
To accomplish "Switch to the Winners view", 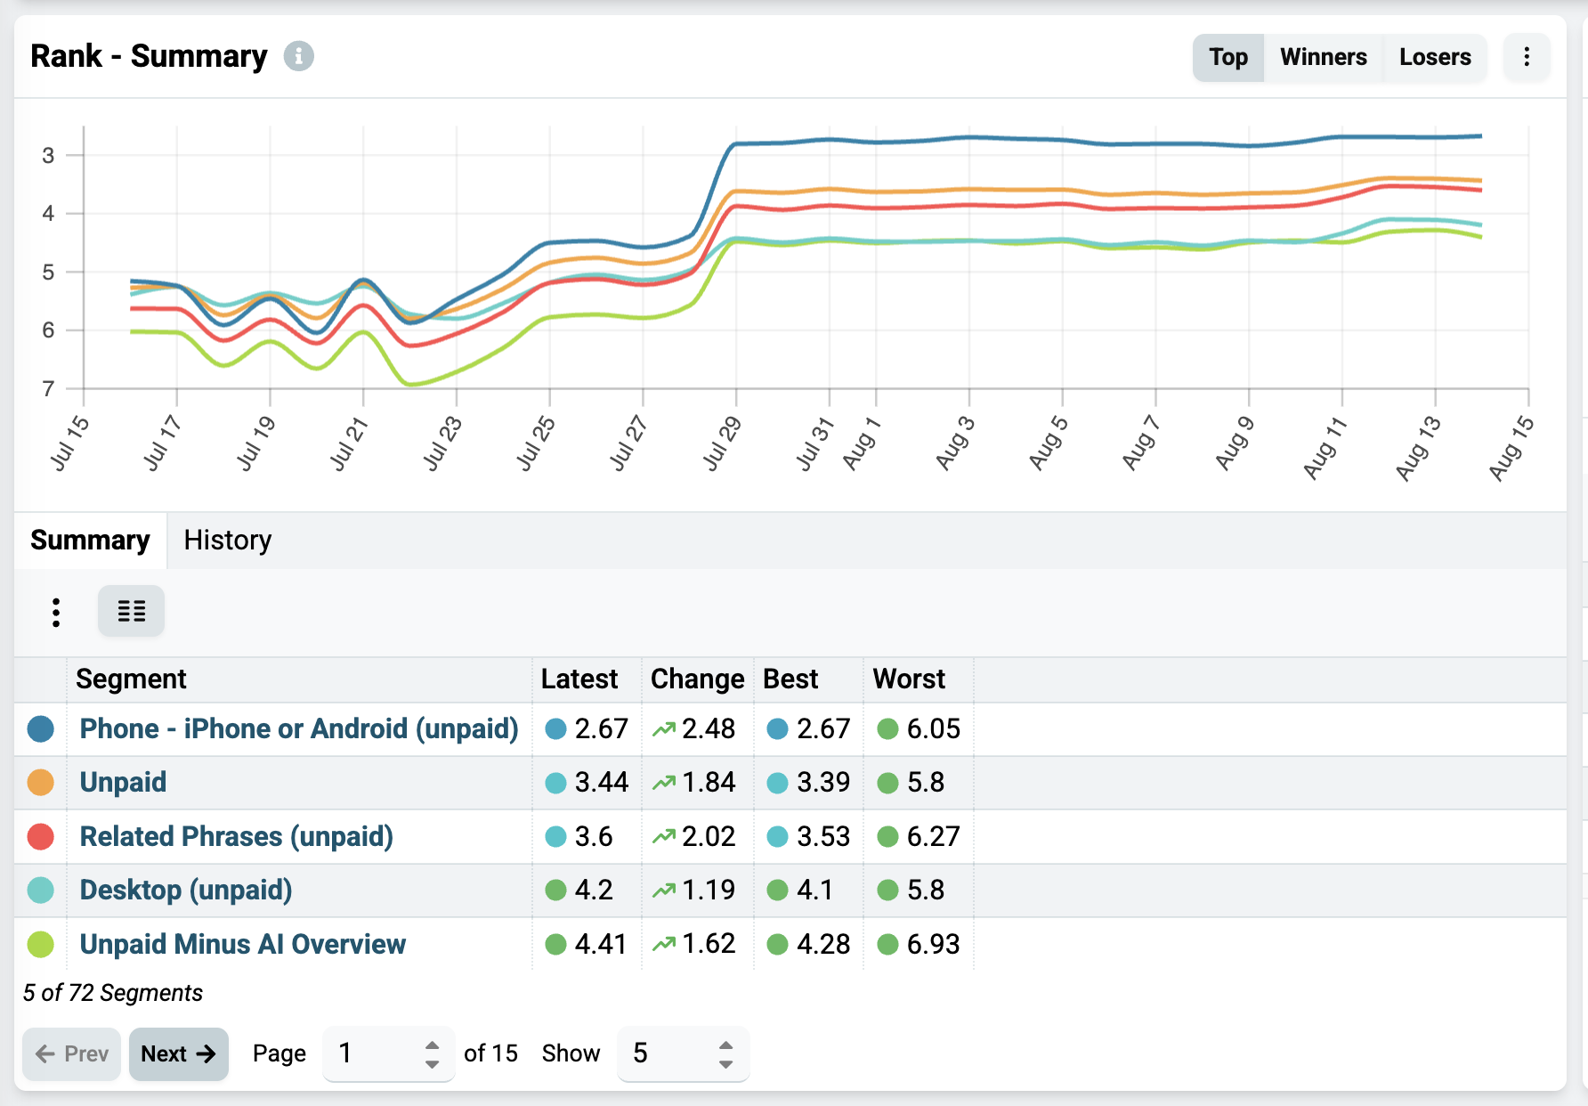I will [x=1324, y=57].
